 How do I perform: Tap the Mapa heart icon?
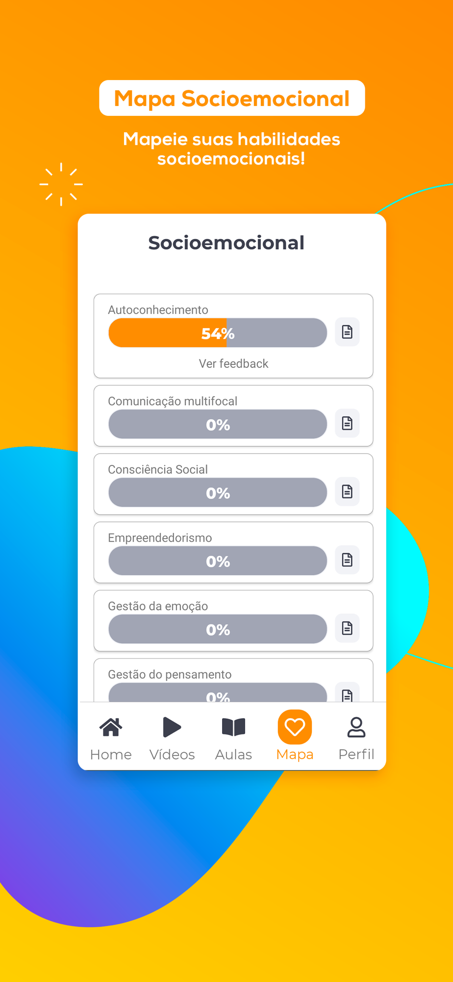click(x=295, y=727)
